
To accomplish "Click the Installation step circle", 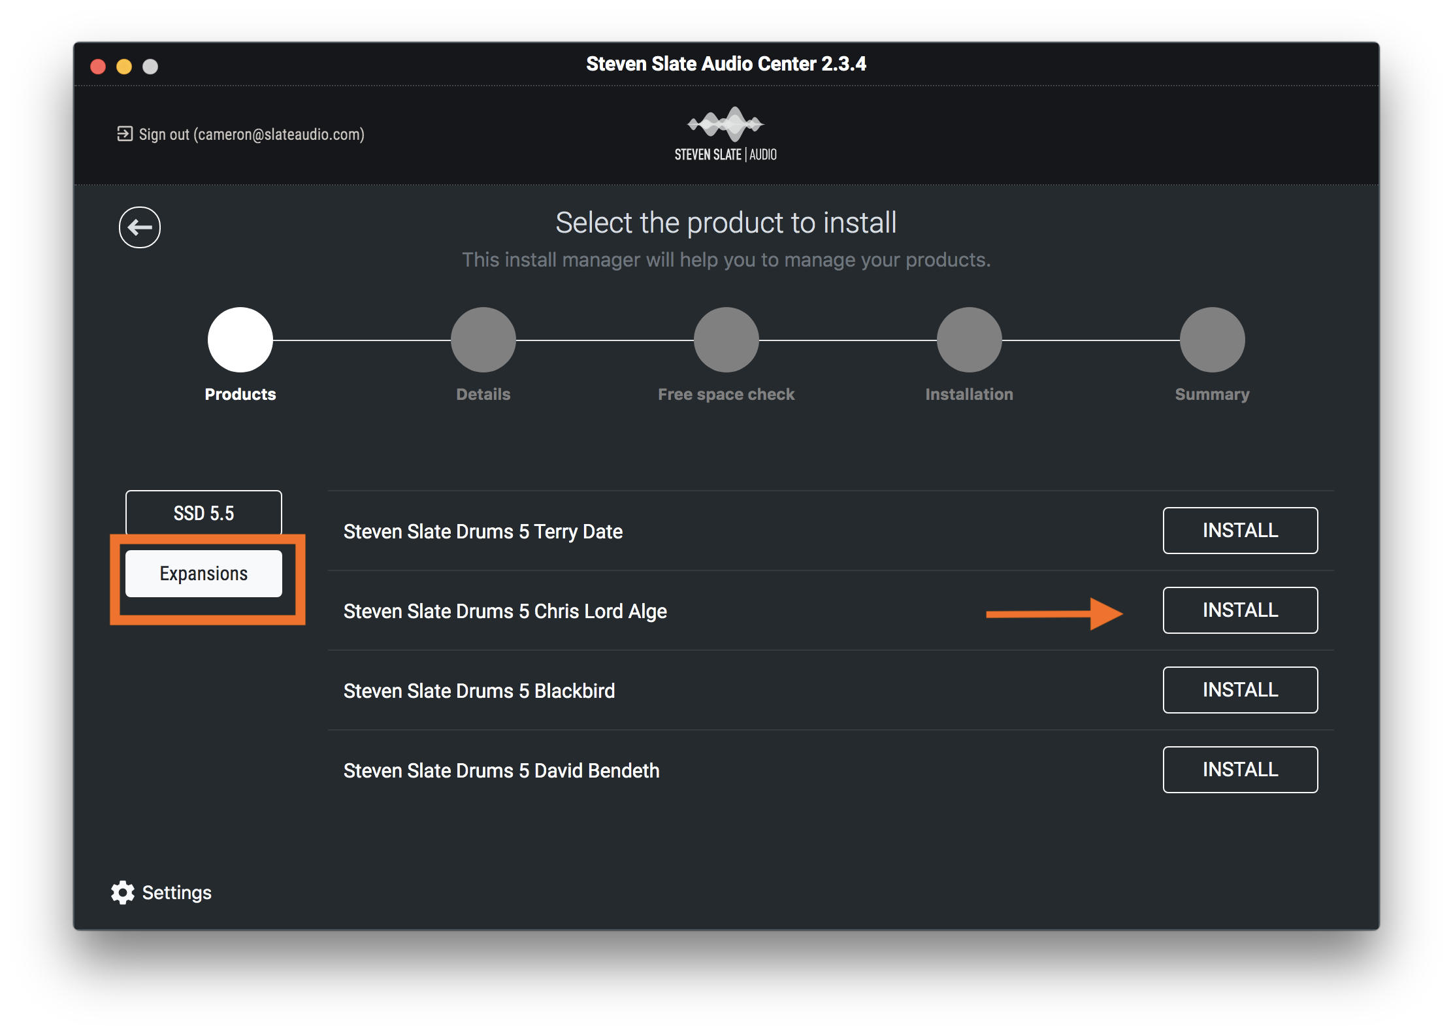I will [970, 340].
